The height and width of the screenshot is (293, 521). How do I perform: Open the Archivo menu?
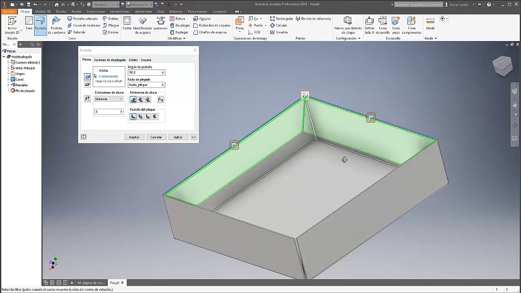coord(9,11)
